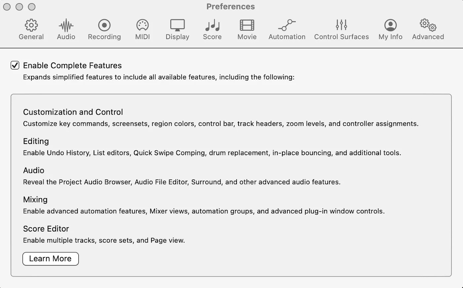Select the Movie preferences icon
463x288 pixels.
pos(247,29)
